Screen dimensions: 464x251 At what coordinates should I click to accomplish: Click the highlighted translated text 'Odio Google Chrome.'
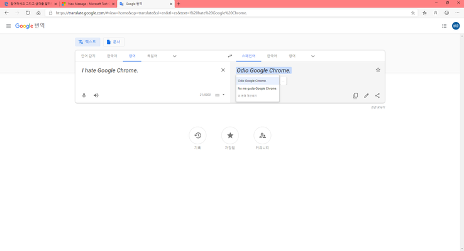(263, 70)
